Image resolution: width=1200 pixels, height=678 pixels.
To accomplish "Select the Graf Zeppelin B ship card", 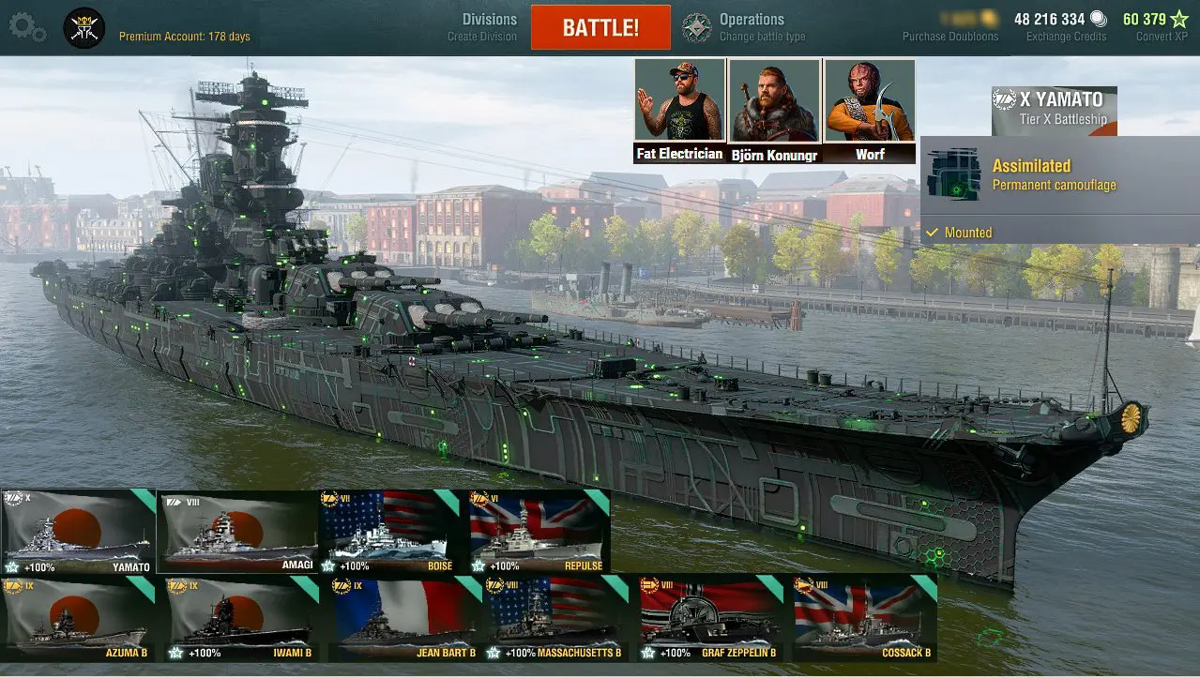I will pyautogui.click(x=710, y=618).
